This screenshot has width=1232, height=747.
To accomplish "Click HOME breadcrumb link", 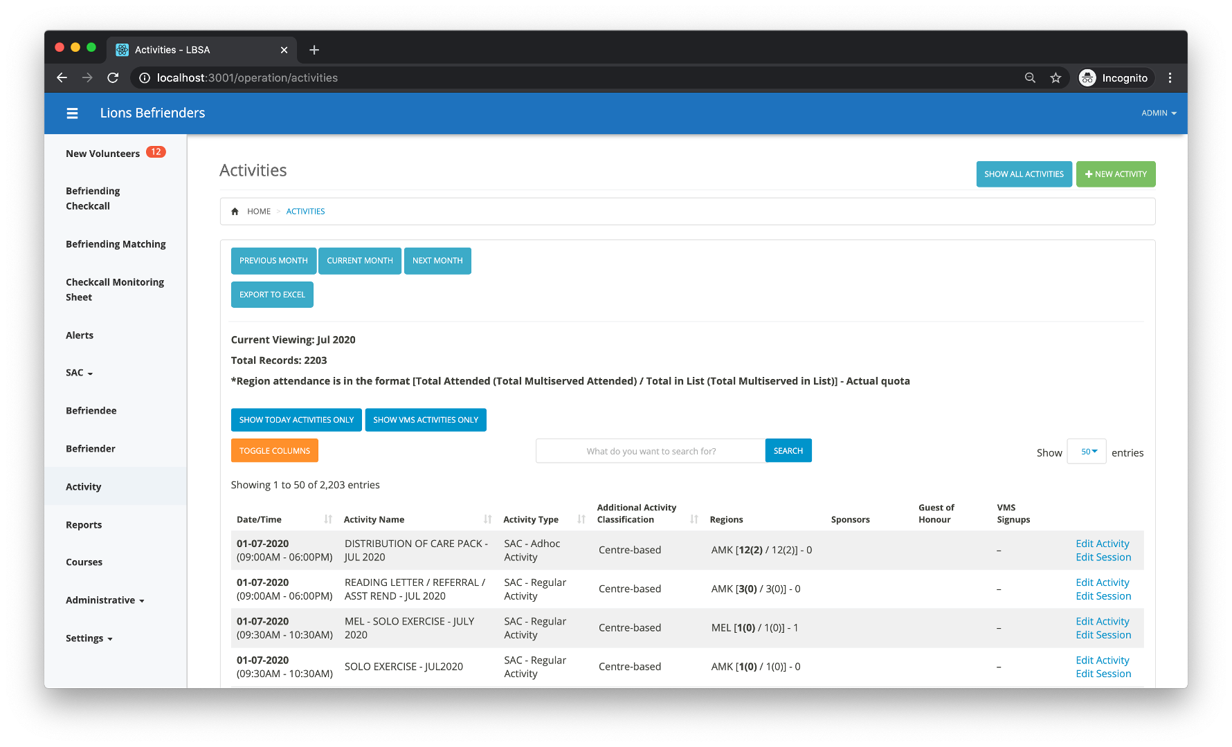I will (259, 212).
